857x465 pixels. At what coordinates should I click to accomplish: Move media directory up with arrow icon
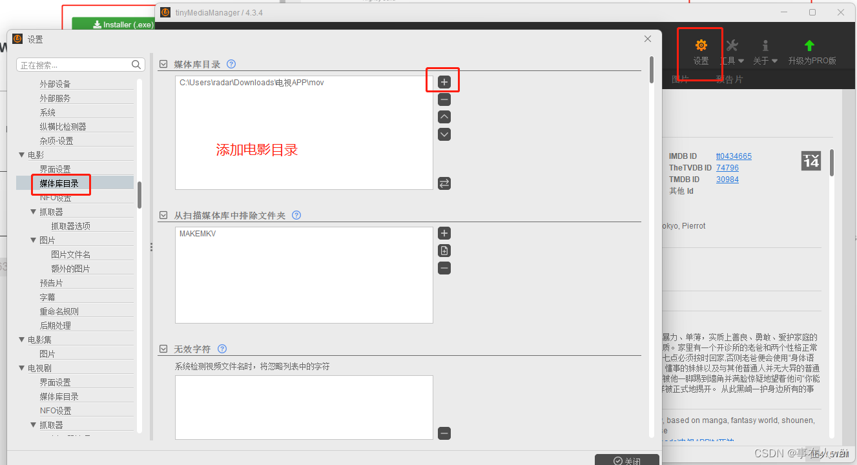tap(444, 117)
